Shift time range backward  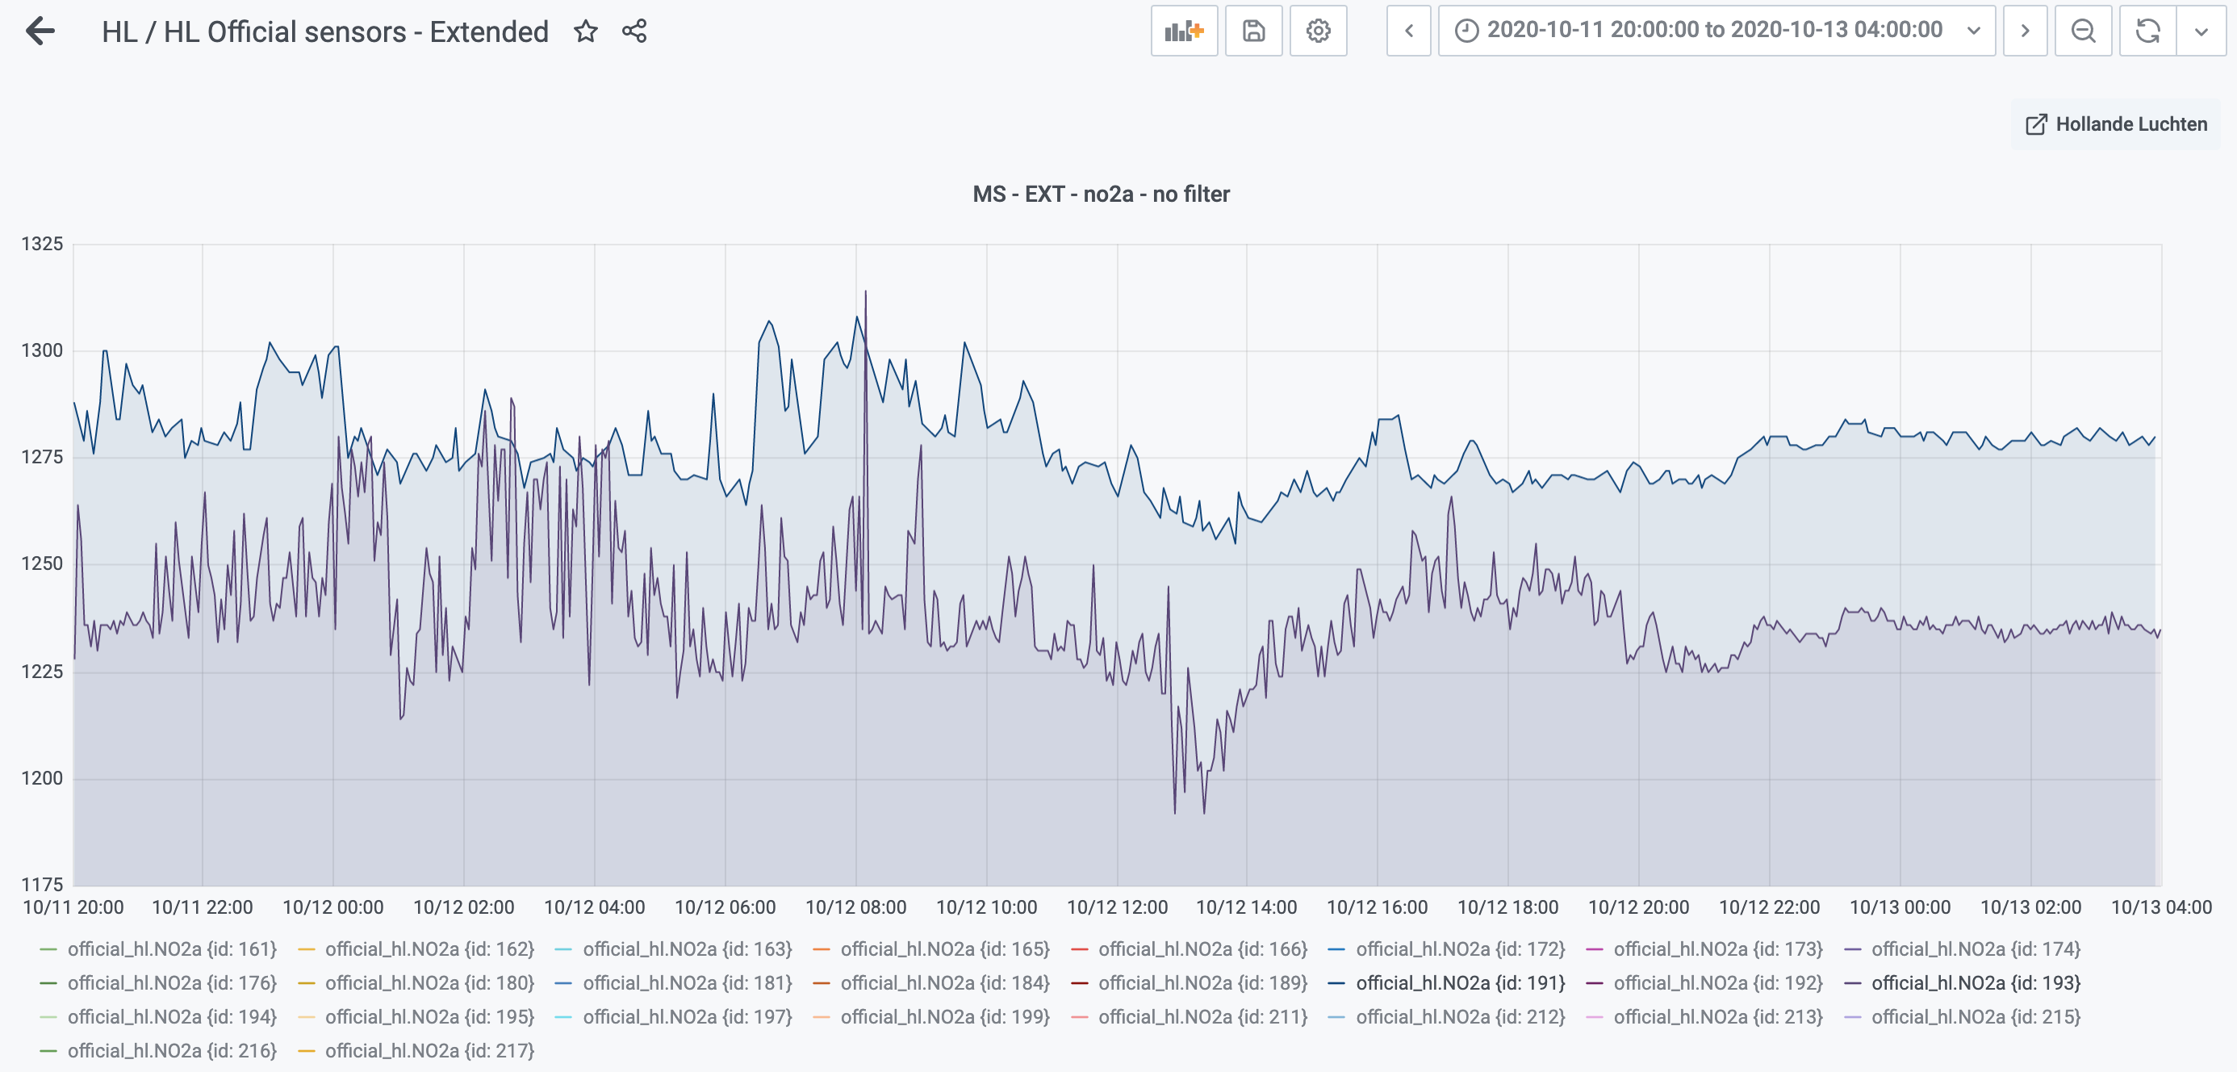point(1408,31)
